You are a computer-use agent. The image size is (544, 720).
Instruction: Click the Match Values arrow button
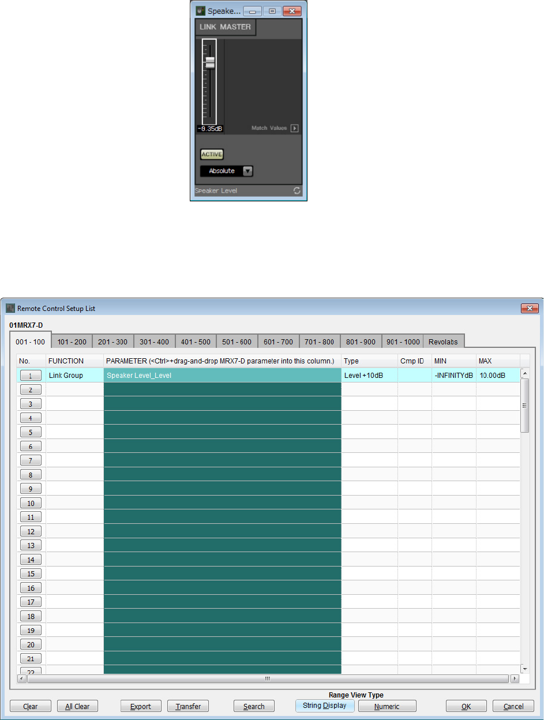[294, 128]
